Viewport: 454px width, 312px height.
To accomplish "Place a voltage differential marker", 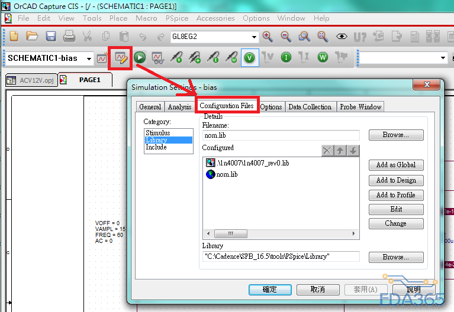I will (195, 57).
